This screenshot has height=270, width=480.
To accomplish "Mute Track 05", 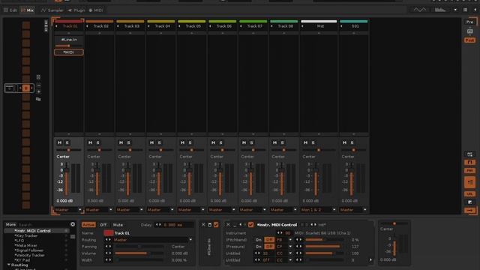I will pyautogui.click(x=182, y=142).
